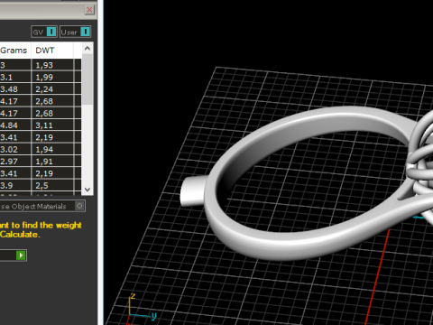Select the DWT cell 3,11
This screenshot has width=433, height=325.
coord(52,125)
